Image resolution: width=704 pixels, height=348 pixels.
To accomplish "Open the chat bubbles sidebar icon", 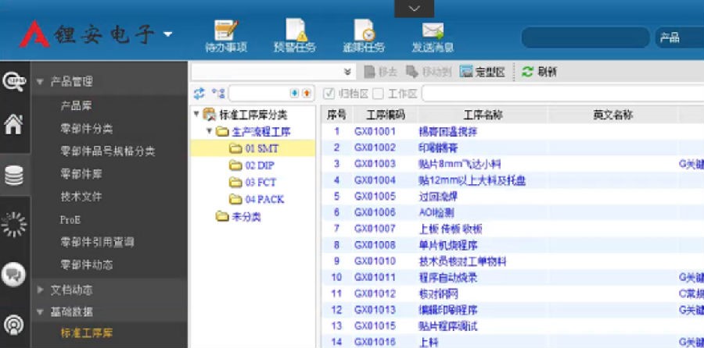I will (13, 273).
